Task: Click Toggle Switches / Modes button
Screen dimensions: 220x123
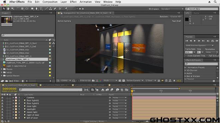Action: (94, 121)
